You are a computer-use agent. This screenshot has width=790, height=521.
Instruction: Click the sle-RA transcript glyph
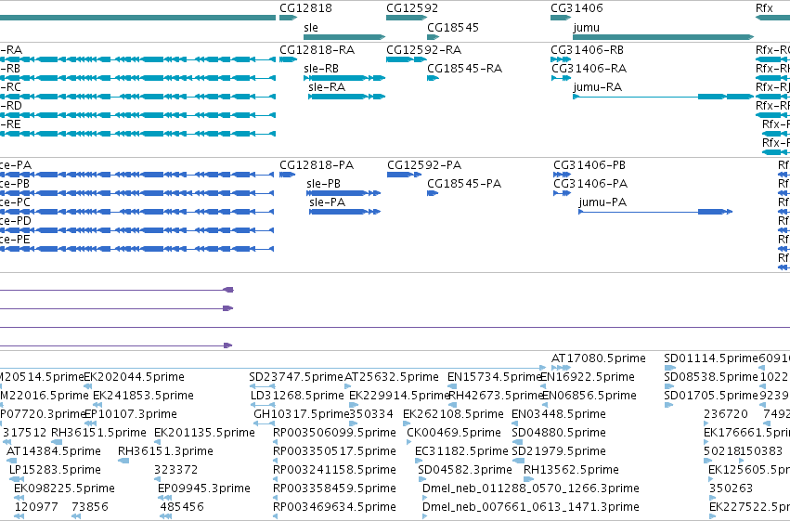[x=347, y=97]
